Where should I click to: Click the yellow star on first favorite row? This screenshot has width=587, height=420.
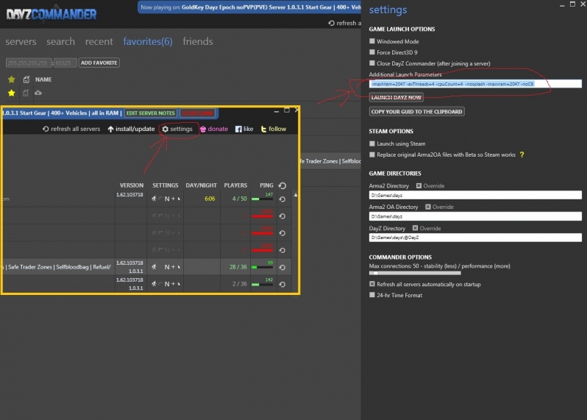[x=12, y=93]
